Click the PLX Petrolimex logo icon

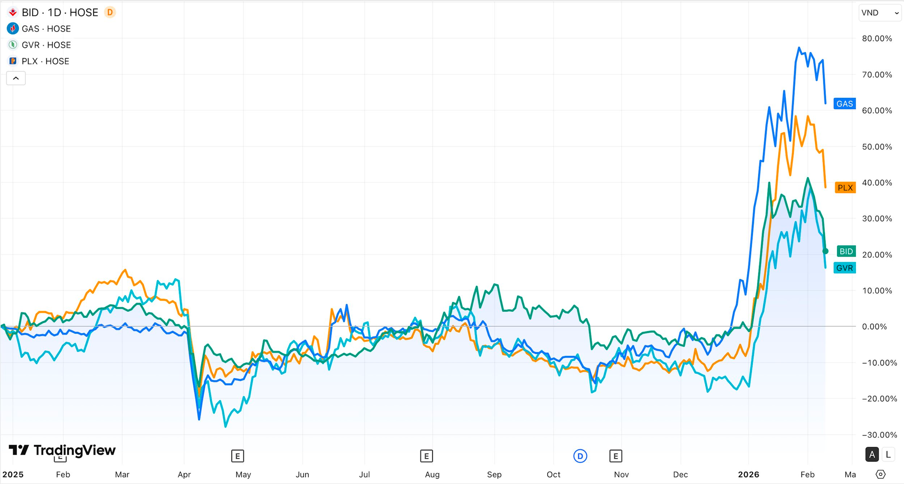point(13,61)
